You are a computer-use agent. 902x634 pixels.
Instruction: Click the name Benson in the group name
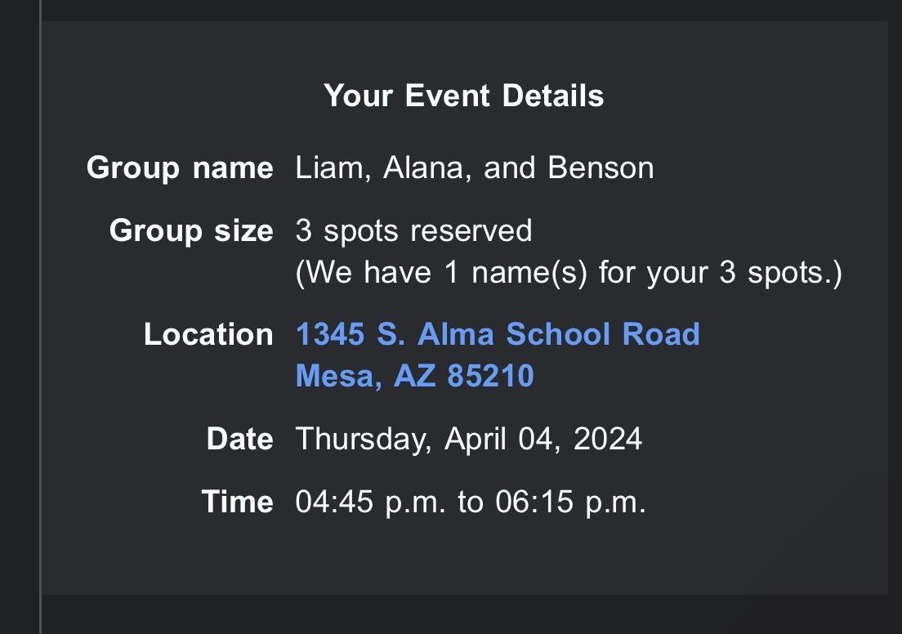coord(601,167)
